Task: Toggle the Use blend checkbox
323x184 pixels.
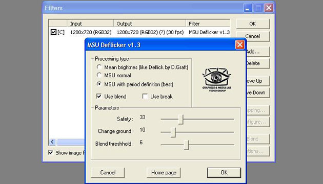Action: tap(99, 96)
